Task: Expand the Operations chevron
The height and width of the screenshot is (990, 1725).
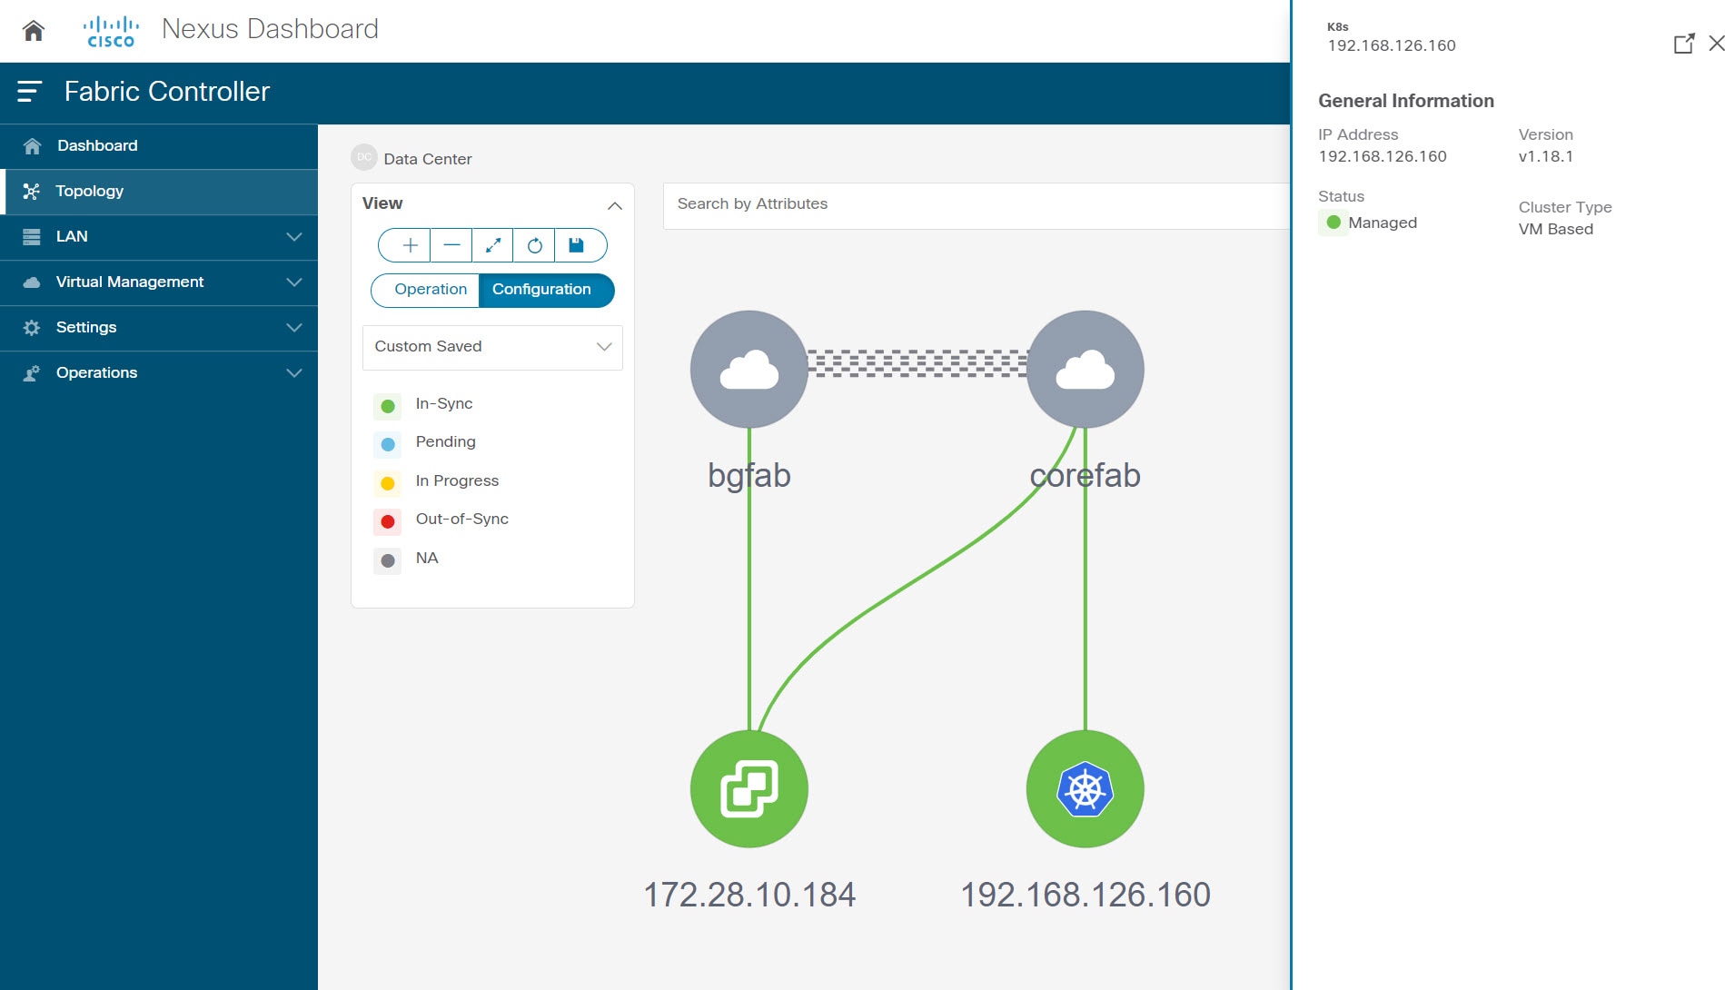Action: pos(294,373)
